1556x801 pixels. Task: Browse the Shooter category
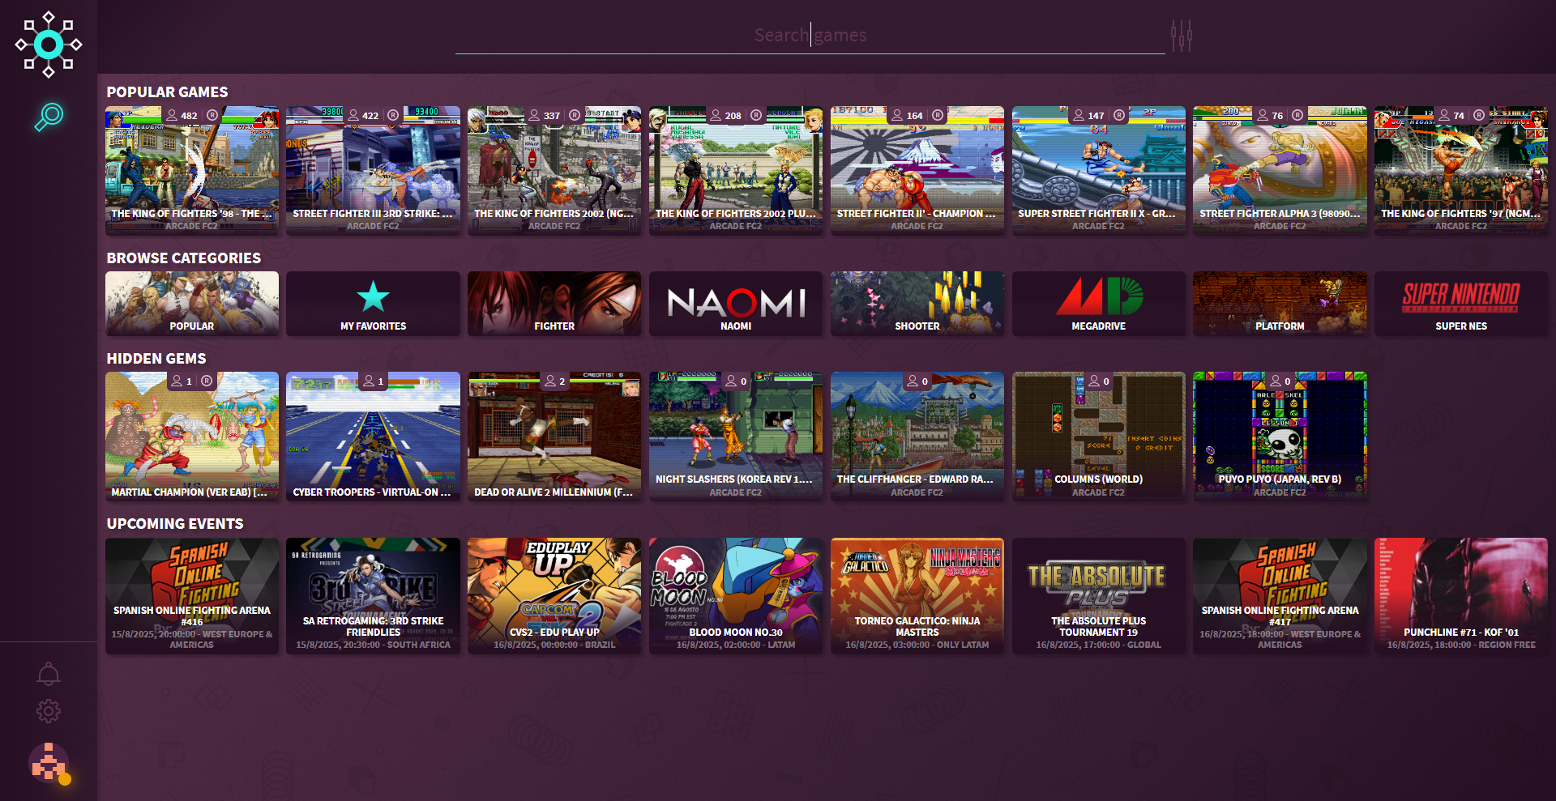pyautogui.click(x=917, y=304)
